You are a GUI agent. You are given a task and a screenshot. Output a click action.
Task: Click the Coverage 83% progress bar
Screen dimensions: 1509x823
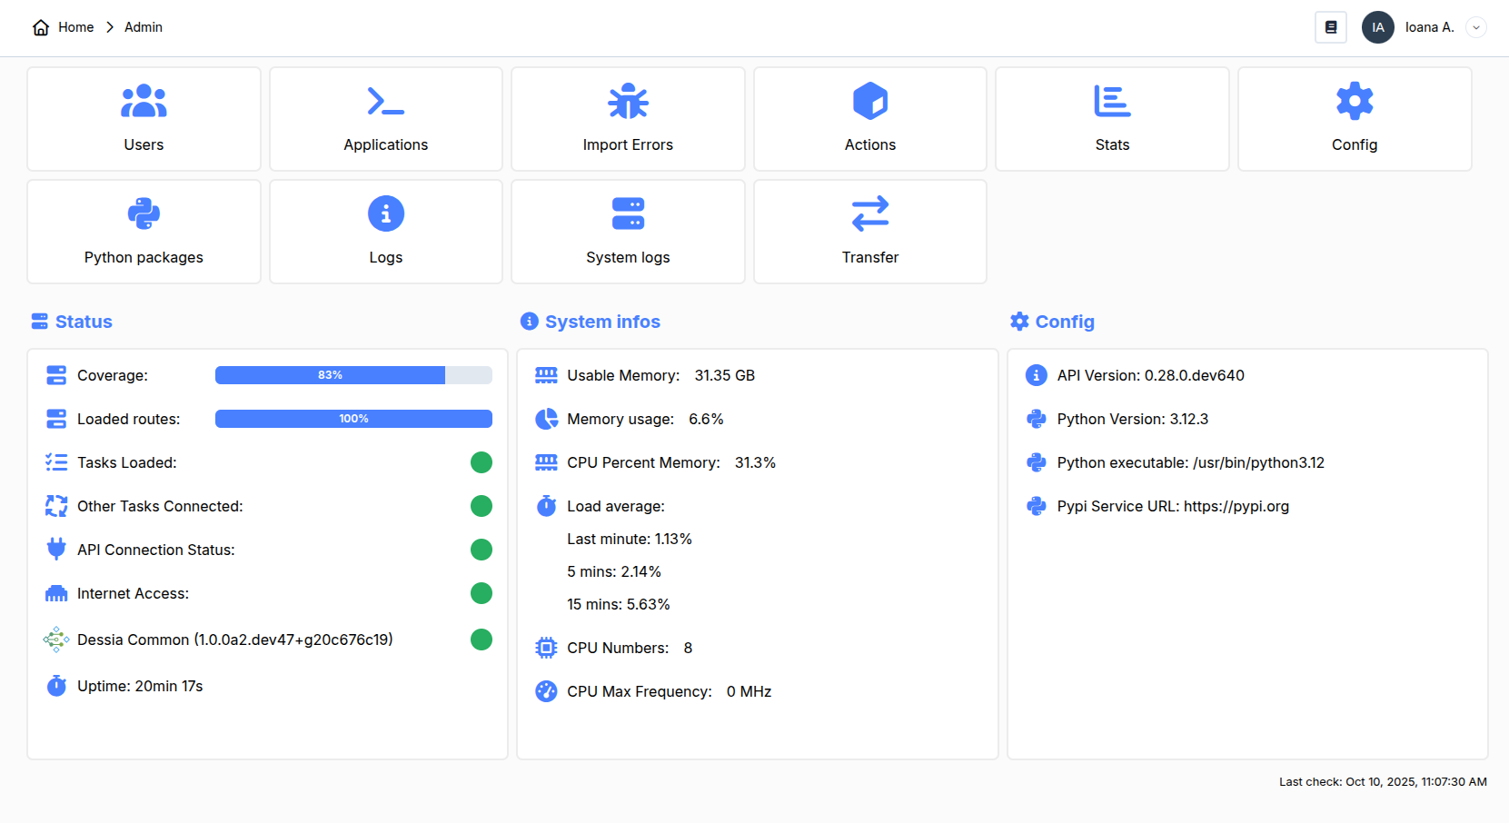coord(353,375)
